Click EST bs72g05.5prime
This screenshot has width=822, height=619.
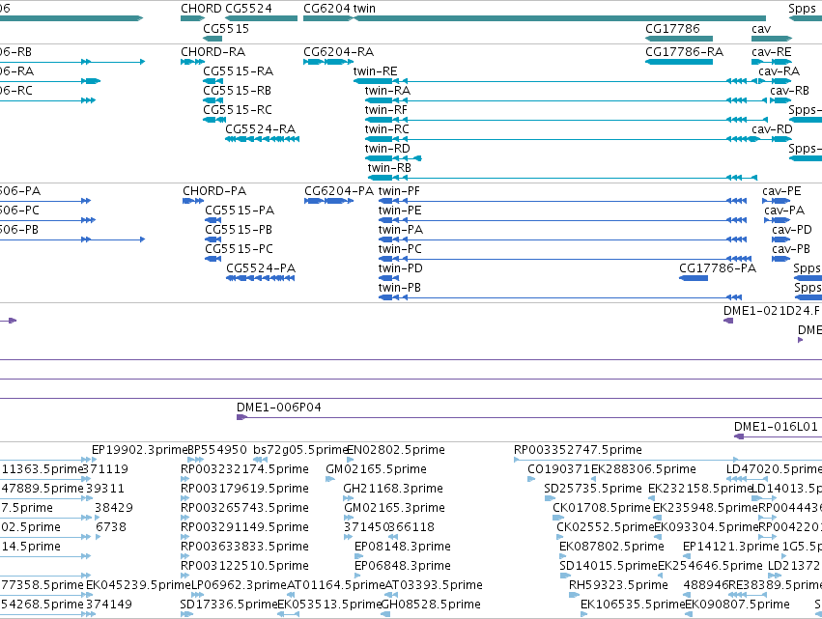click(x=301, y=450)
